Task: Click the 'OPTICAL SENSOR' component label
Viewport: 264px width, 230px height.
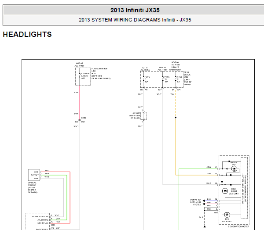Action: click(x=33, y=187)
